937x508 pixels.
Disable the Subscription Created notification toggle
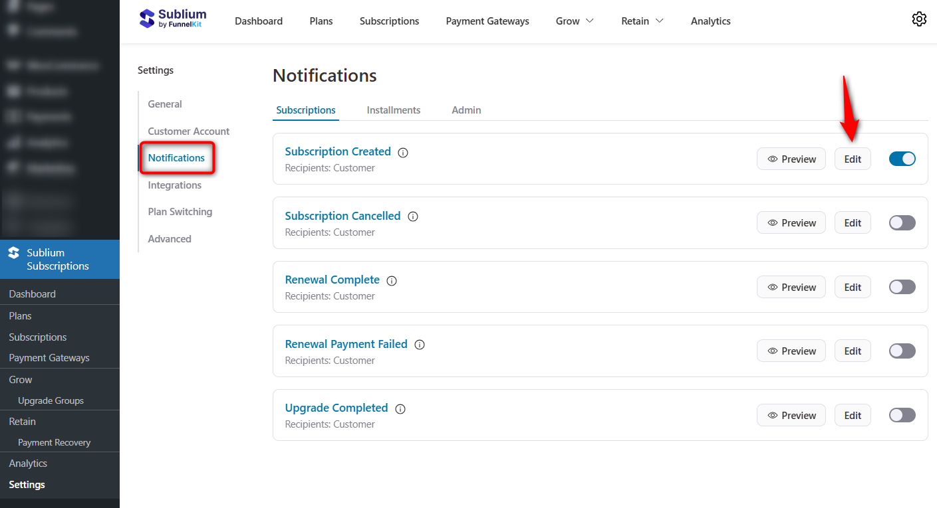902,159
